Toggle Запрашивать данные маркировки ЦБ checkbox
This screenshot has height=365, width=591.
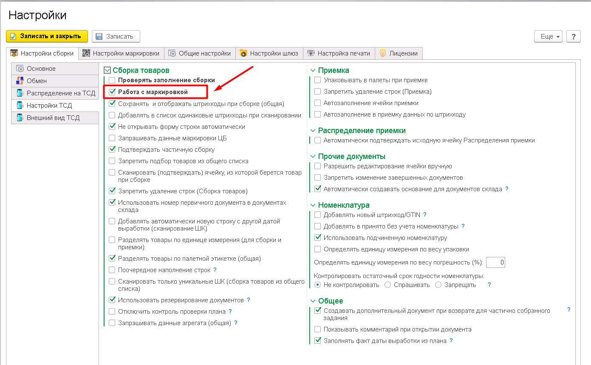click(112, 138)
